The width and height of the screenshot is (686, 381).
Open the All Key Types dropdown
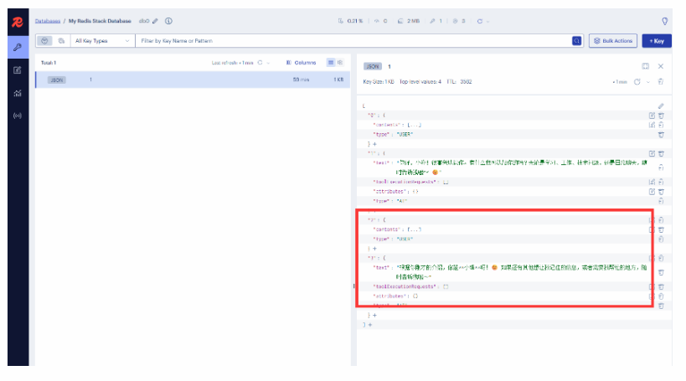click(102, 41)
